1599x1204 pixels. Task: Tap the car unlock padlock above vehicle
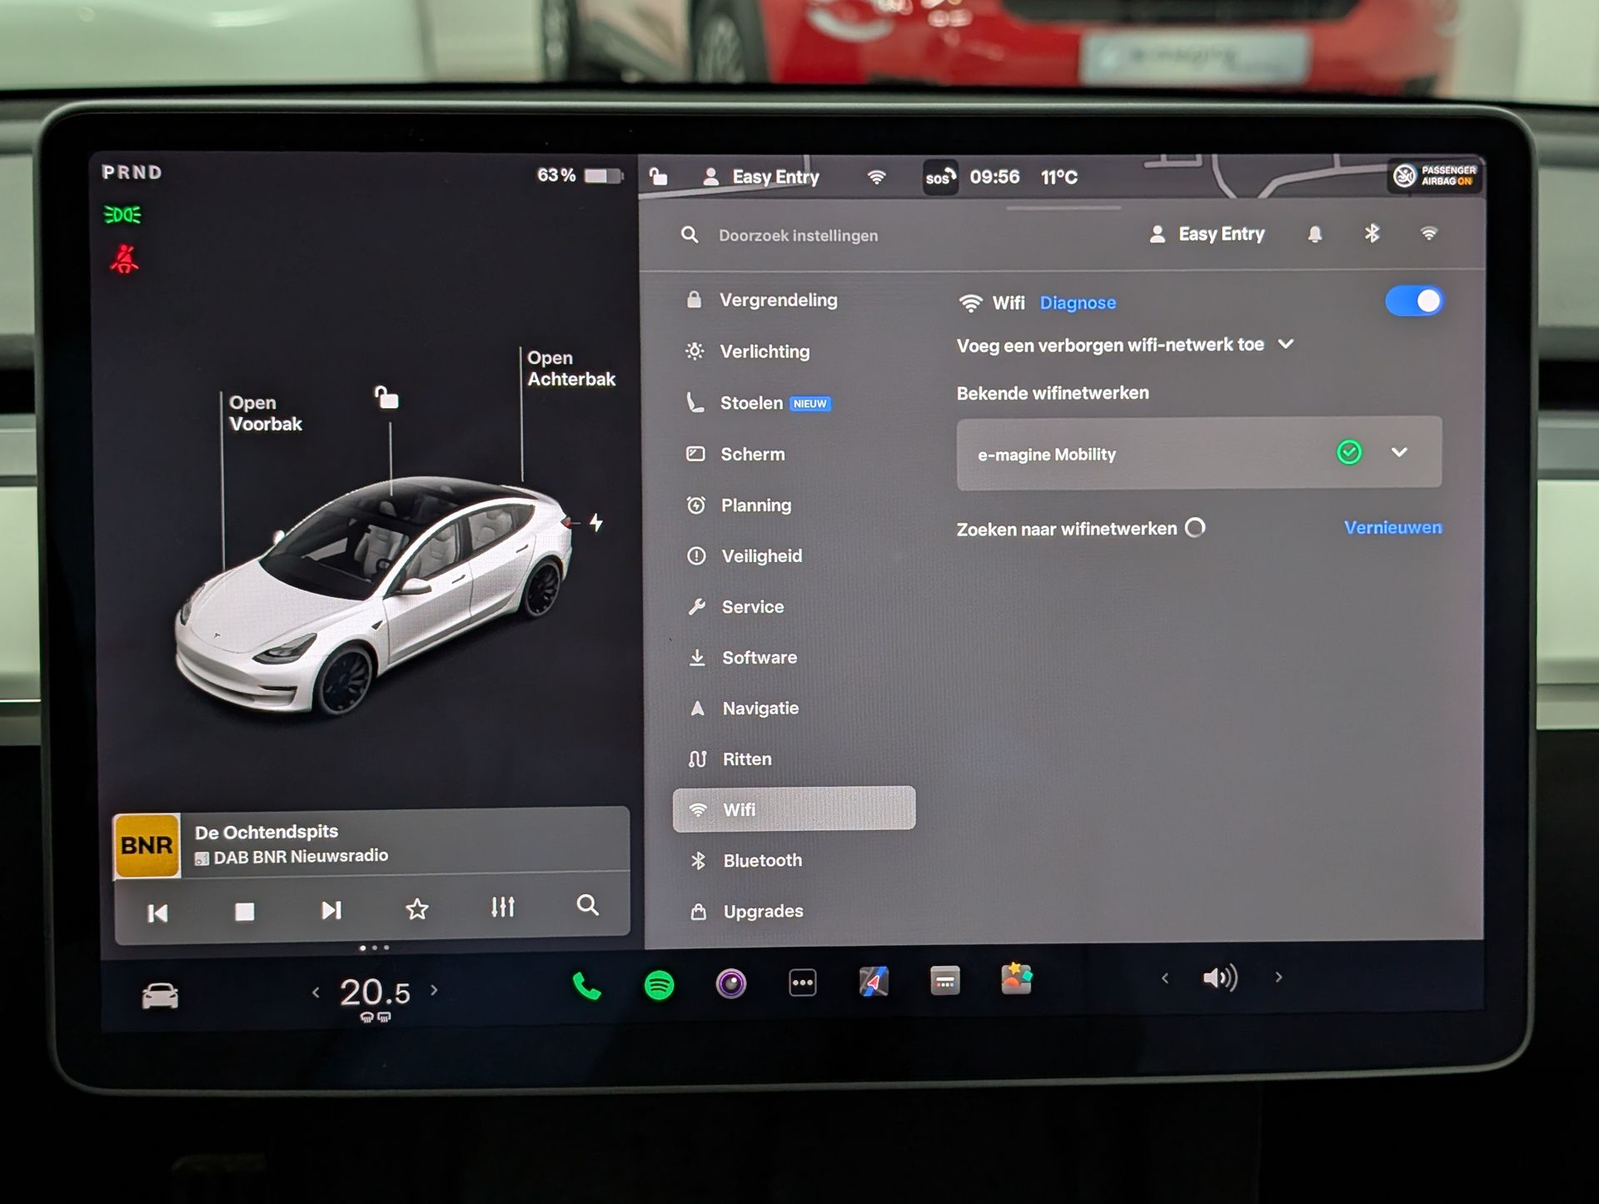tap(386, 398)
